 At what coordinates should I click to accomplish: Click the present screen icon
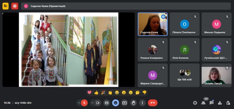pyautogui.click(x=125, y=103)
